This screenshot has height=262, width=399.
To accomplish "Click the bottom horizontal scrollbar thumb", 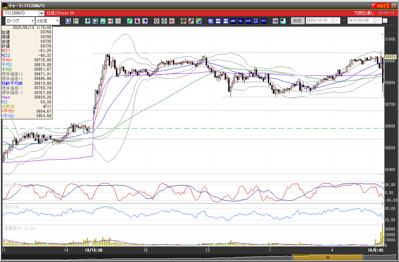I will (x=328, y=258).
